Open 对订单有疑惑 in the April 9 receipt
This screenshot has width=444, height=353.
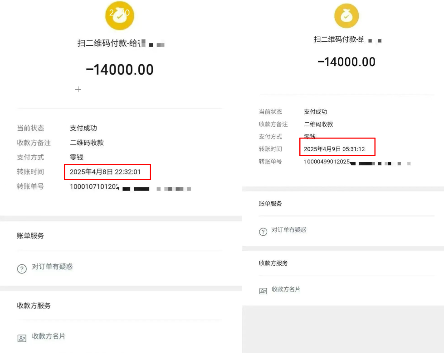click(x=289, y=230)
